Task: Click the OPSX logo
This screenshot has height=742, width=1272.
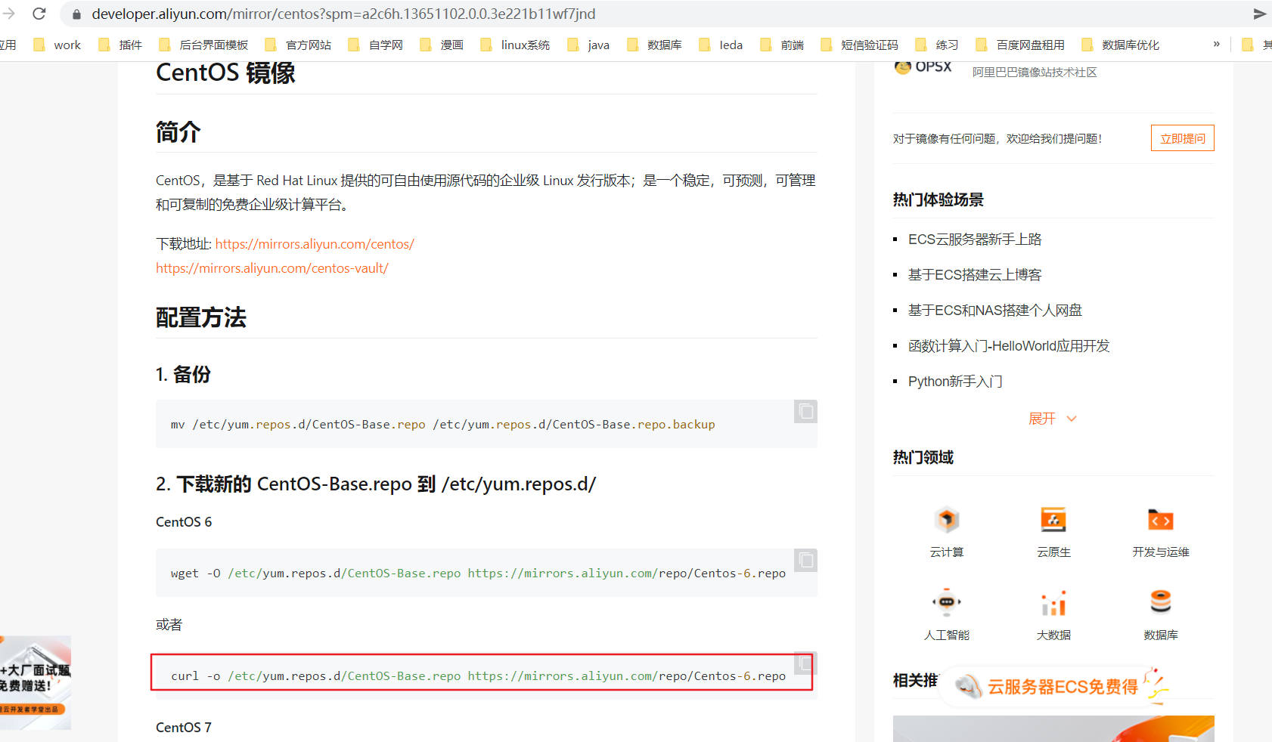Action: [x=923, y=66]
